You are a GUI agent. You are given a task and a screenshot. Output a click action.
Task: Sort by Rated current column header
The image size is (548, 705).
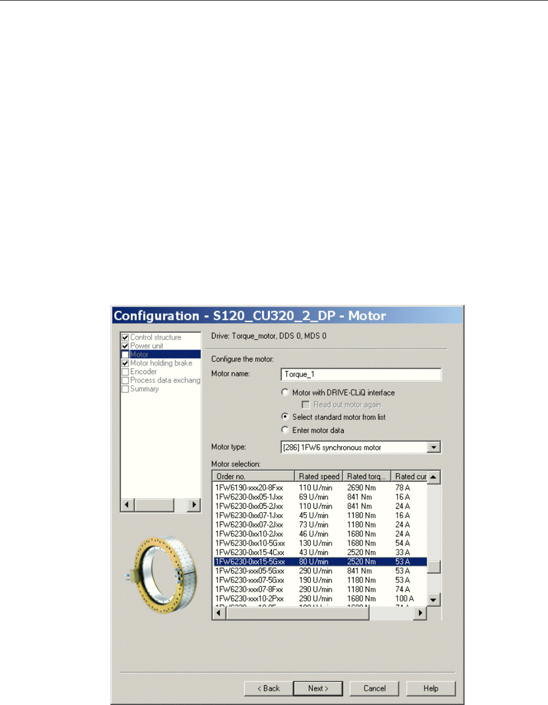click(409, 476)
